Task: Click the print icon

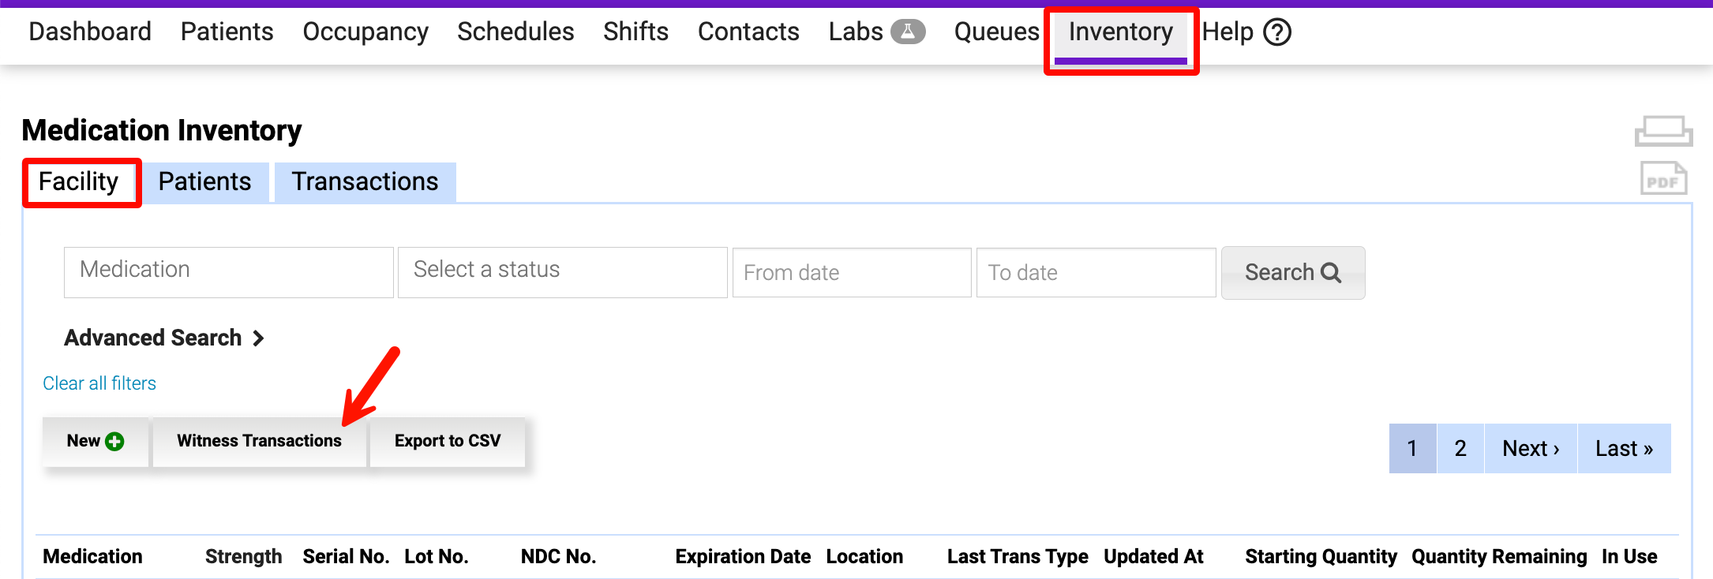Action: (x=1663, y=131)
